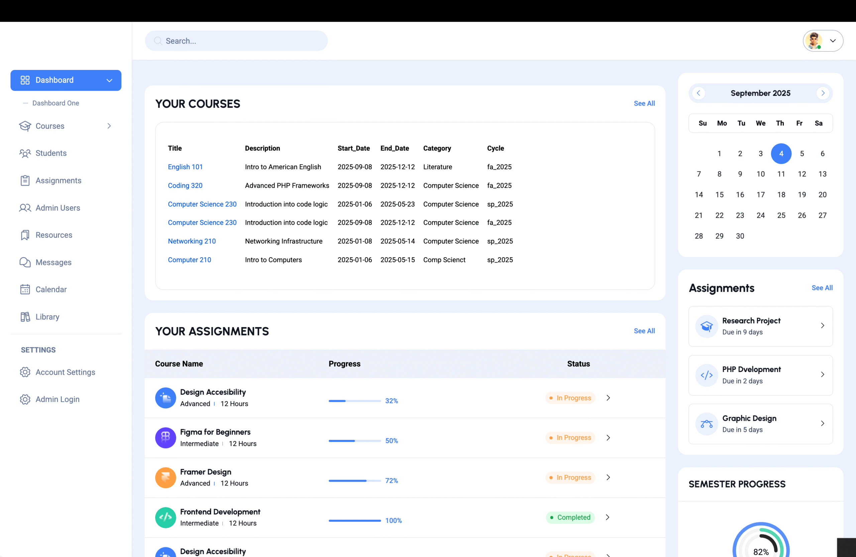Click the Design Accesibility 32% course icon
856x557 pixels.
(x=166, y=398)
